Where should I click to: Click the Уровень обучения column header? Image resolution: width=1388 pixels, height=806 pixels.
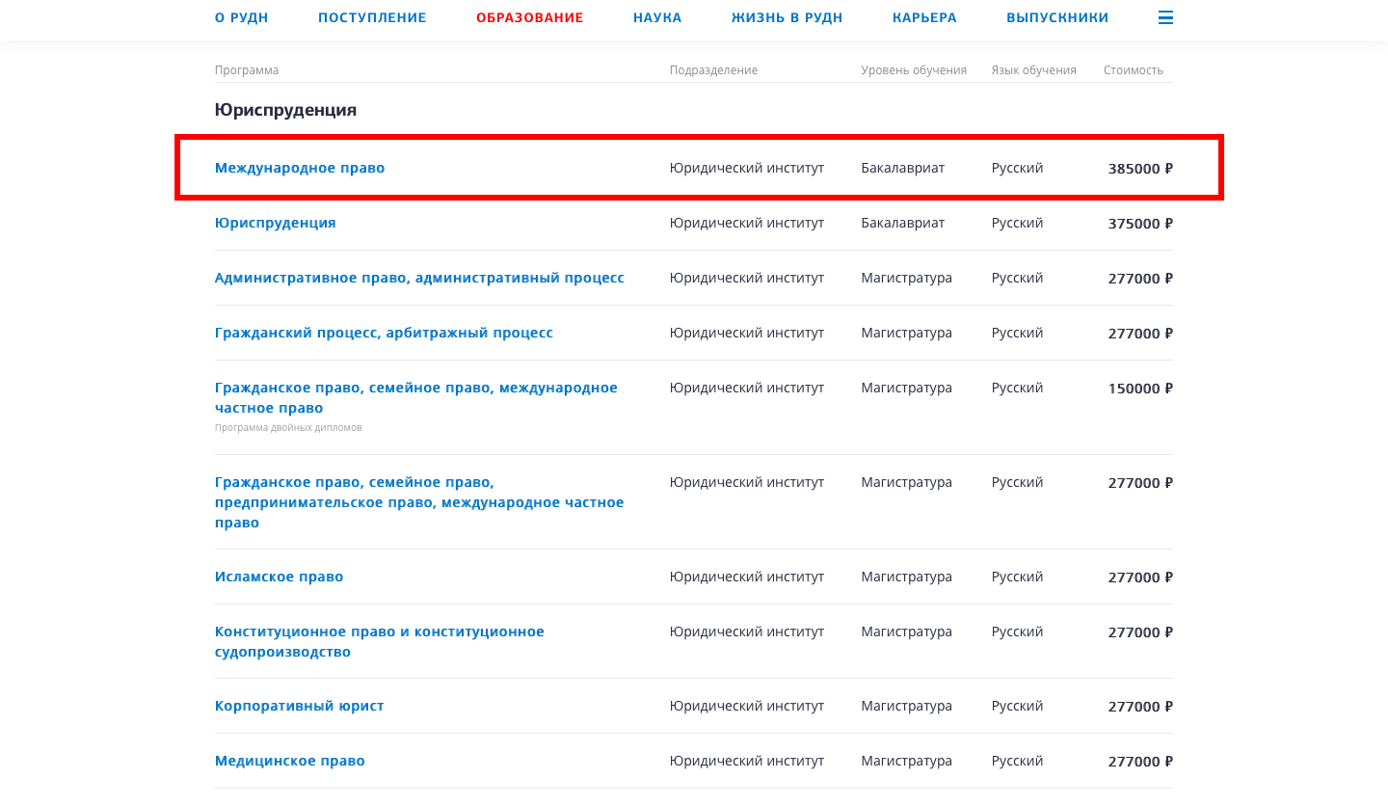913,70
